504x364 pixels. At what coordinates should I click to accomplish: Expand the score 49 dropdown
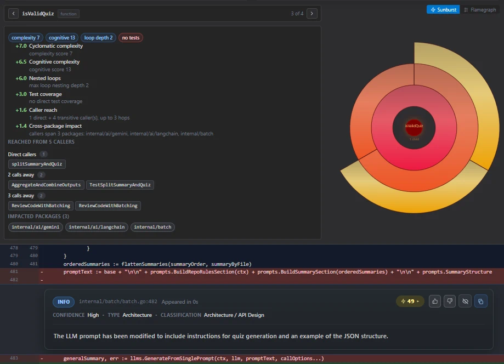coord(410,302)
